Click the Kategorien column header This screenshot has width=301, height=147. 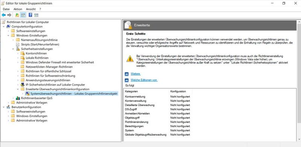131,91
